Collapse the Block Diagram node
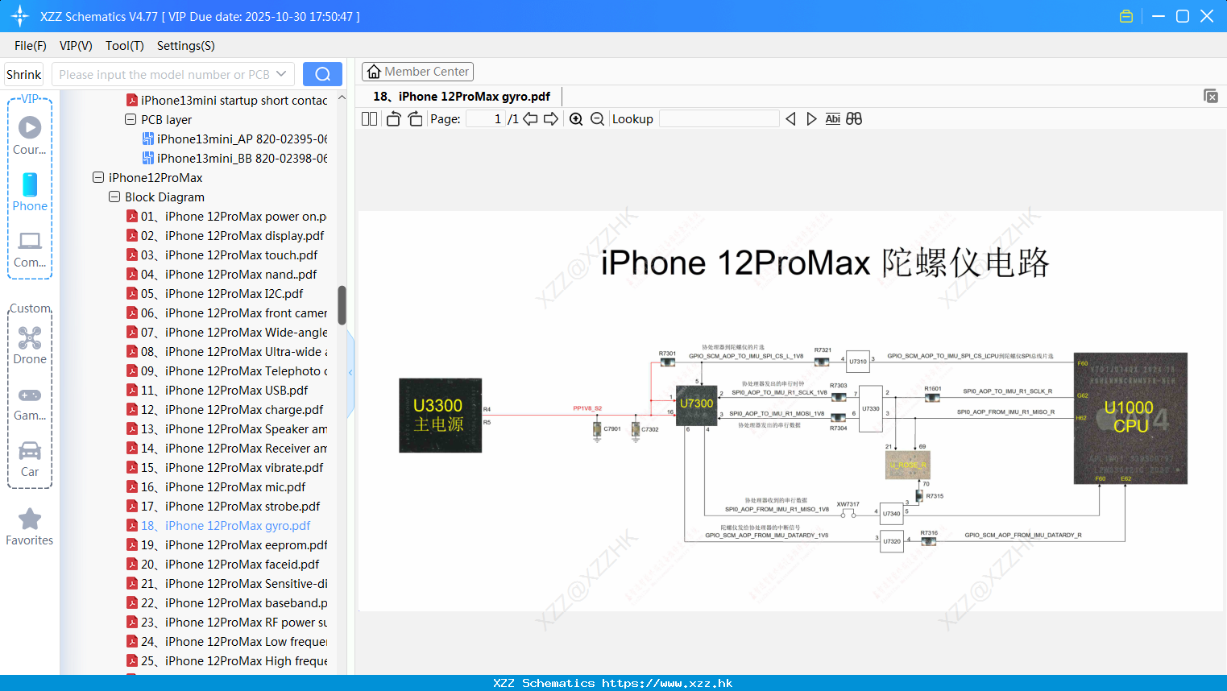Viewport: 1227px width, 691px height. [114, 197]
